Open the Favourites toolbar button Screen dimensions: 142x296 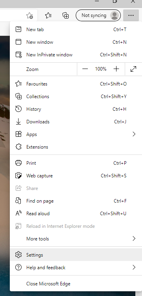(x=49, y=15)
